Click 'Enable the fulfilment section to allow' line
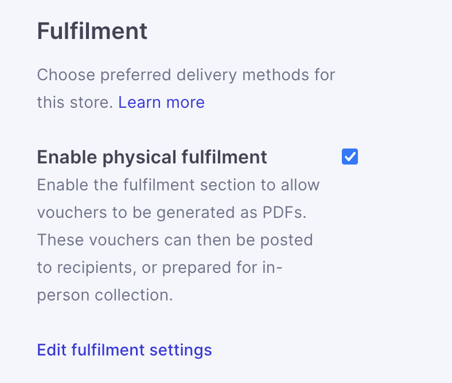This screenshot has width=452, height=383. pyautogui.click(x=178, y=185)
